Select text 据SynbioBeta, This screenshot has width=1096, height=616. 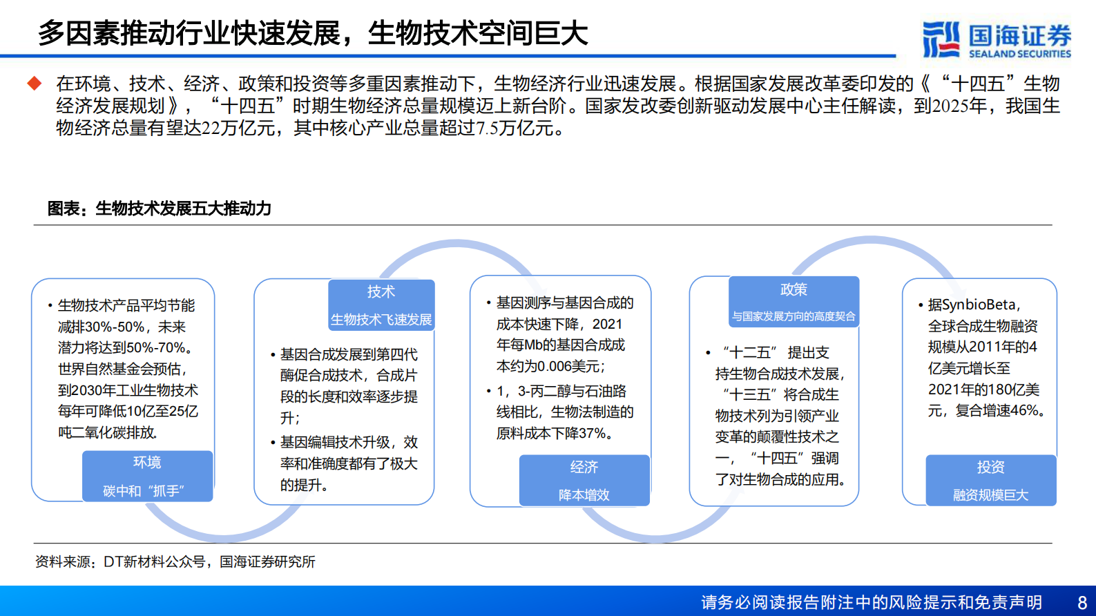coord(974,305)
